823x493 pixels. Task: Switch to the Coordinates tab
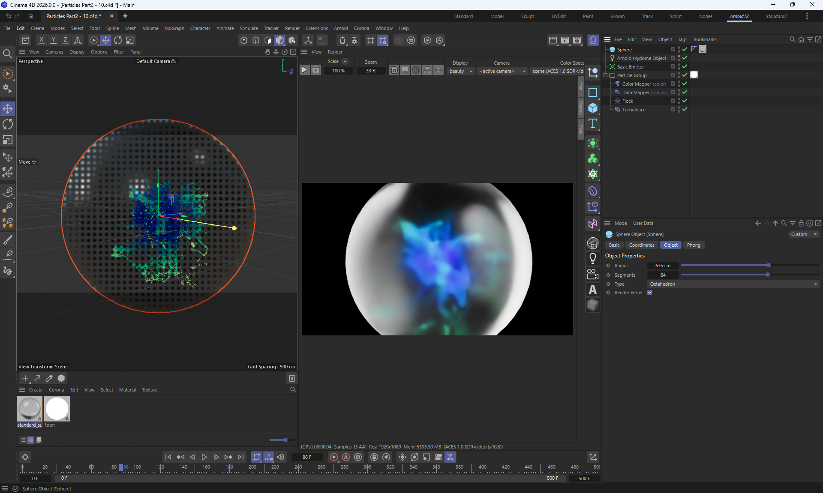[641, 245]
